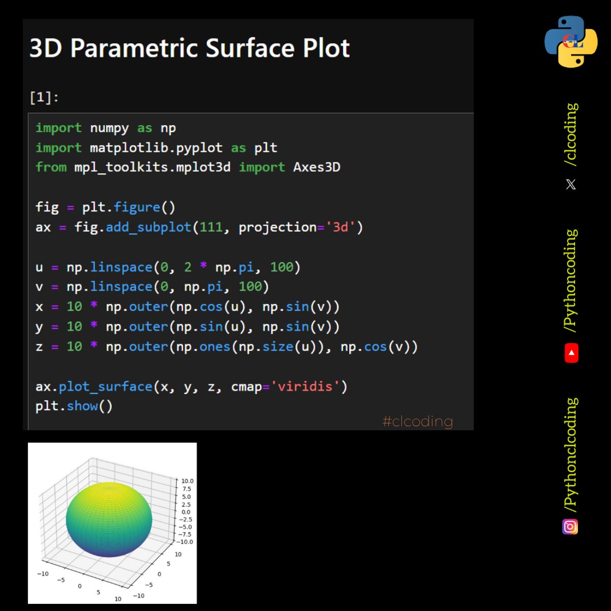Click the import numpy as np line
The image size is (611, 611).
(104, 128)
